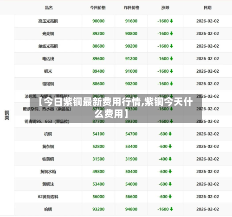Click the 涨跌 column header

(x=165, y=8)
